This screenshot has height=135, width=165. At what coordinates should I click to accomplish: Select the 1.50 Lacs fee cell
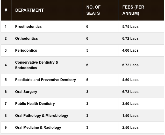click(130, 116)
